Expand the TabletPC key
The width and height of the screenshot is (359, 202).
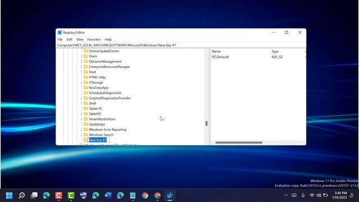[x=81, y=113]
